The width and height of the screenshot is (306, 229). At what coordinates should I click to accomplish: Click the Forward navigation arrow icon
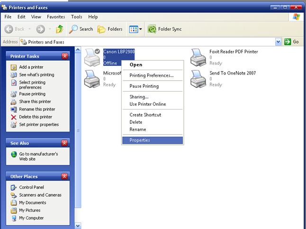(x=41, y=29)
